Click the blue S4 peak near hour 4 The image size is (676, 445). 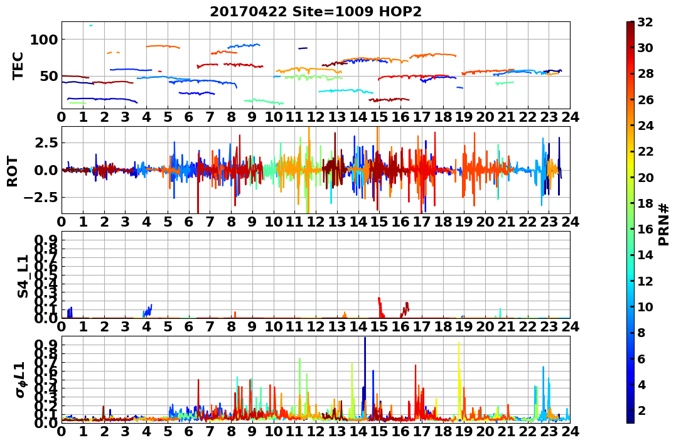148,311
